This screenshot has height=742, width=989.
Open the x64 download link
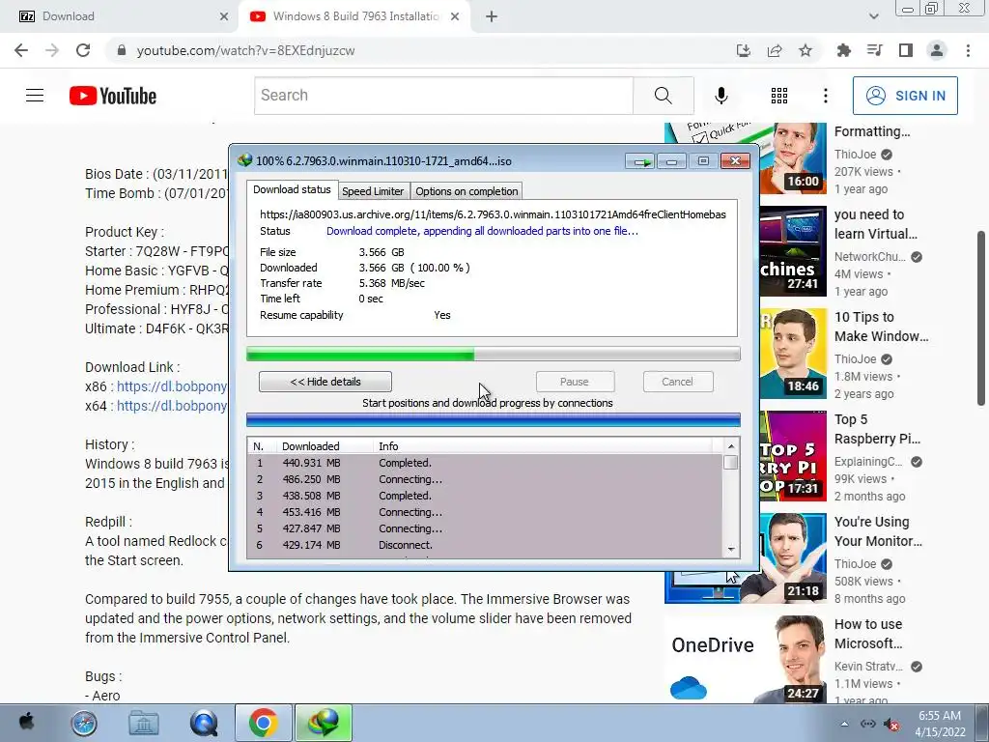[x=172, y=406]
